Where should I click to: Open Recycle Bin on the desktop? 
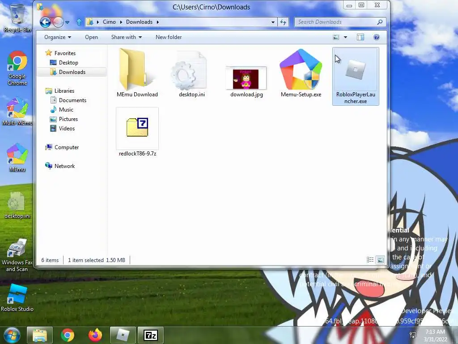tap(17, 18)
